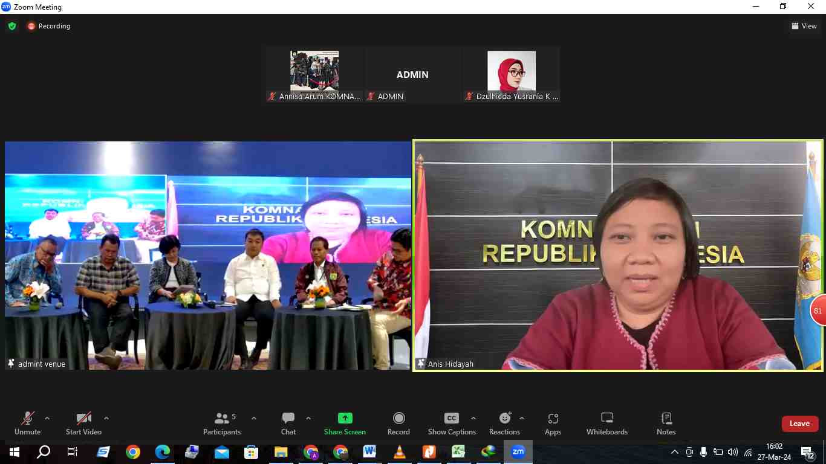Viewport: 826px width, 464px height.
Task: Click the Record button in toolbar
Action: 398,423
